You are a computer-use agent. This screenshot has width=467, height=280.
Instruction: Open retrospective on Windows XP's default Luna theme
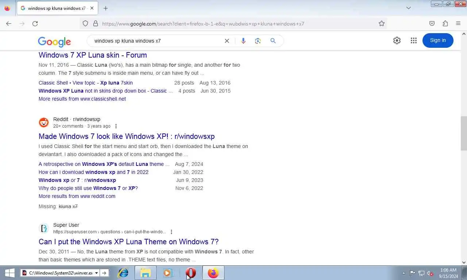click(104, 164)
